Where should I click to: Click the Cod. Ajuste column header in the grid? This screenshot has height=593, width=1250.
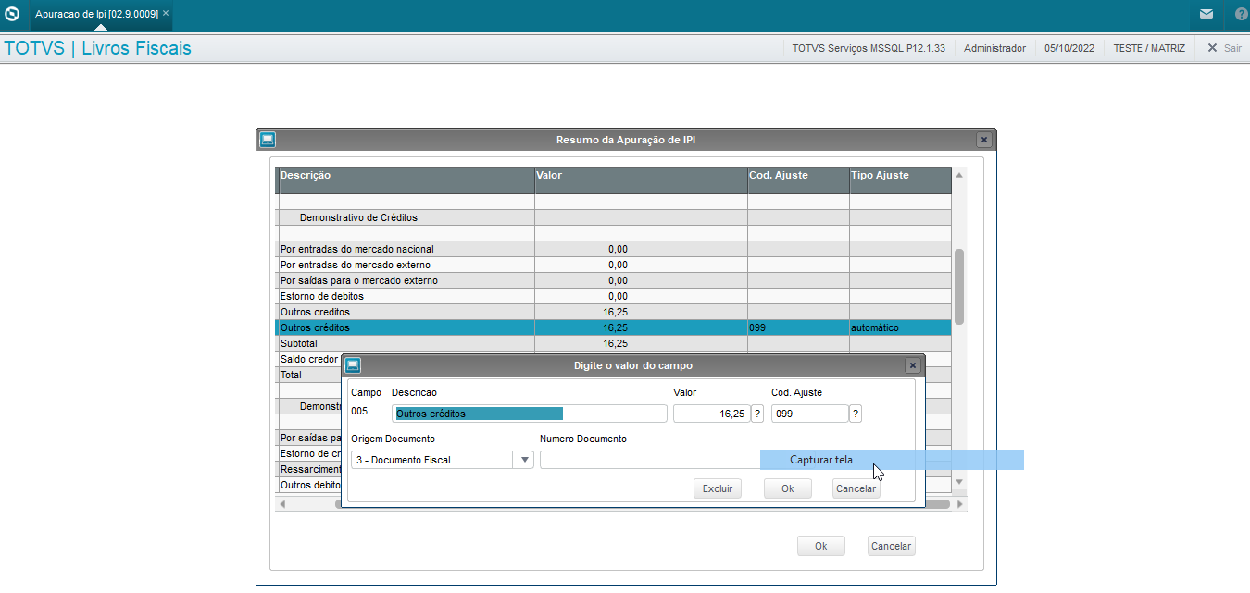(x=798, y=180)
